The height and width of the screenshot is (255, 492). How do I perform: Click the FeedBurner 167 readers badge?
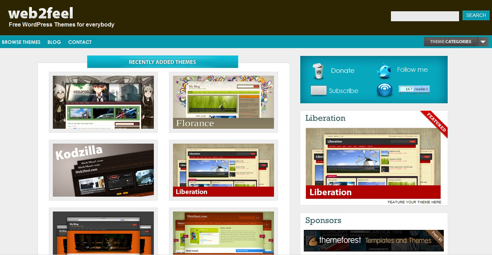(414, 89)
